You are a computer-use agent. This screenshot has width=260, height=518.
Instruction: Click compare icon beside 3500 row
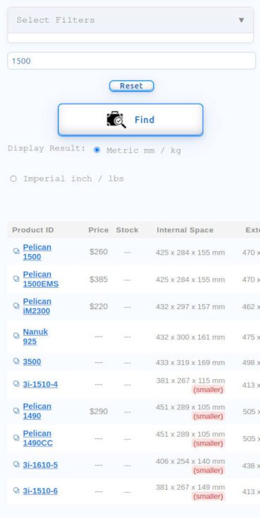[x=16, y=361]
